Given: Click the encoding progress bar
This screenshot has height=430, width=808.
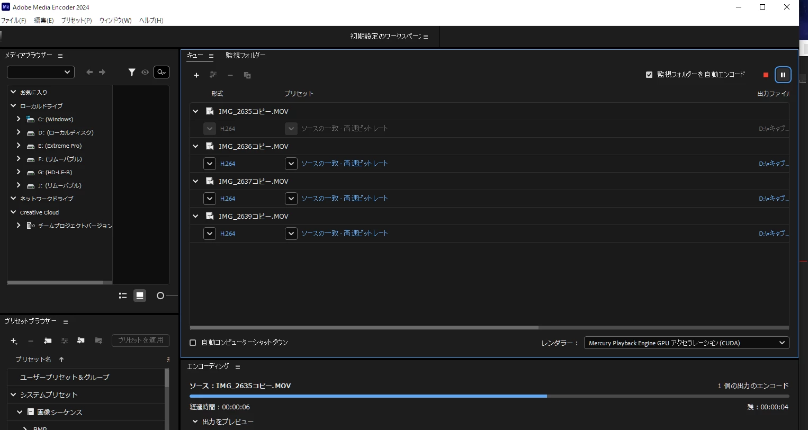Looking at the screenshot, I should 489,396.
